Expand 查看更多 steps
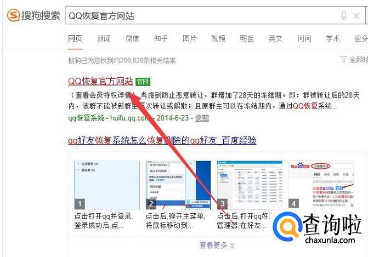Viewport: 368px width, 257px height. pyautogui.click(x=217, y=245)
